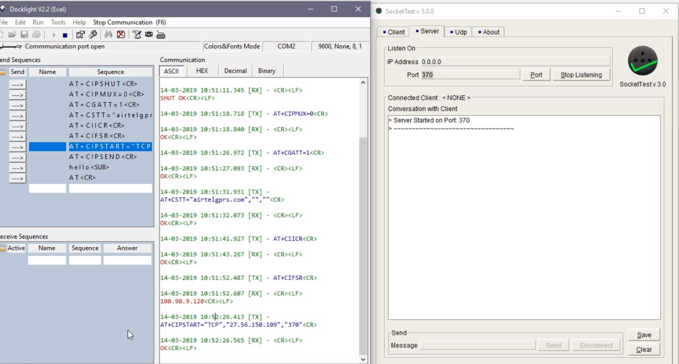Image resolution: width=679 pixels, height=364 pixels.
Task: Click the Colors&Fonts Mode status field
Action: 232,46
